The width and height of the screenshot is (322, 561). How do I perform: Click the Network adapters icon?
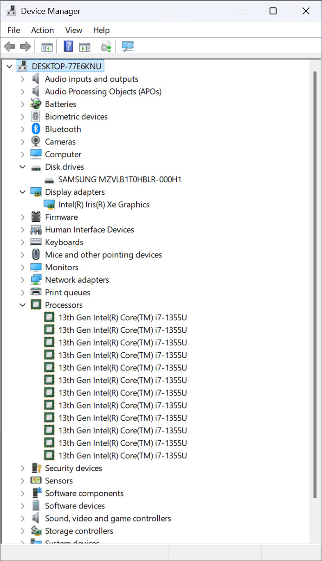click(x=36, y=280)
